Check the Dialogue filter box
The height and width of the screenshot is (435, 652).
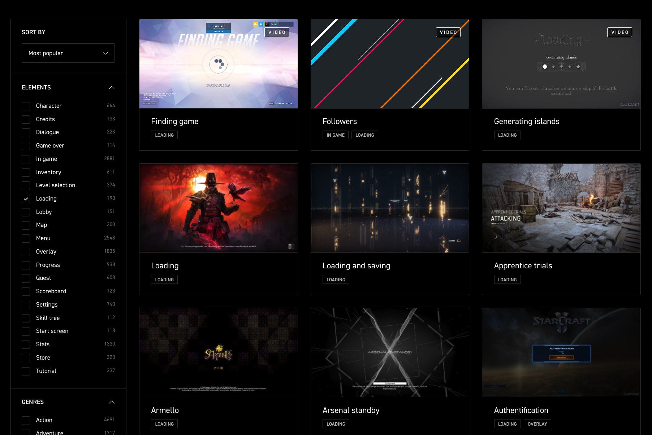coord(26,132)
